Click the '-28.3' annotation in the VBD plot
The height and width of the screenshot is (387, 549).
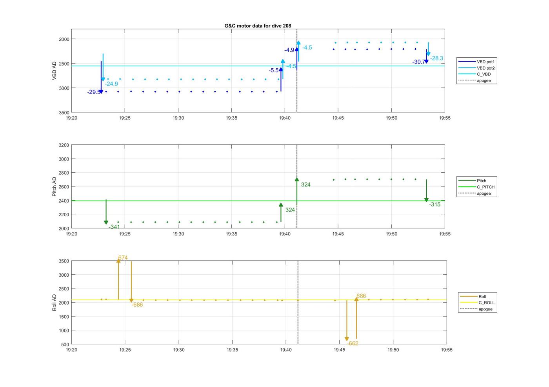tap(436, 58)
